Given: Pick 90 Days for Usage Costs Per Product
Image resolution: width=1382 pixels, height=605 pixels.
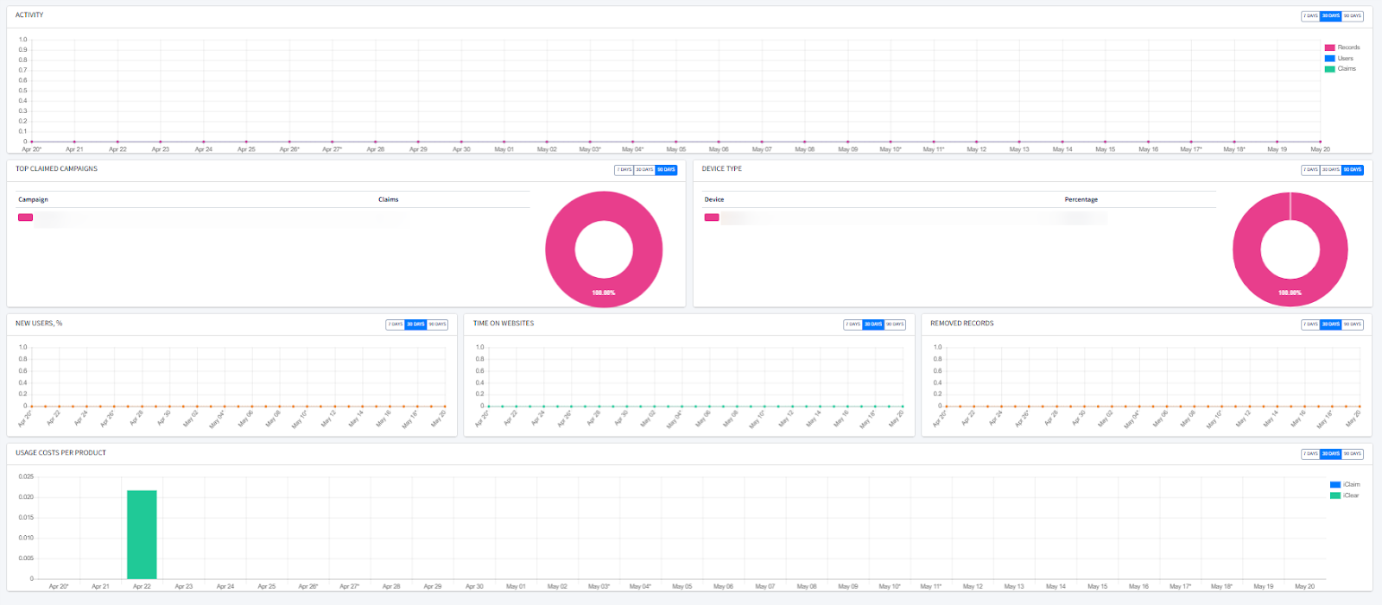Looking at the screenshot, I should pyautogui.click(x=1353, y=454).
